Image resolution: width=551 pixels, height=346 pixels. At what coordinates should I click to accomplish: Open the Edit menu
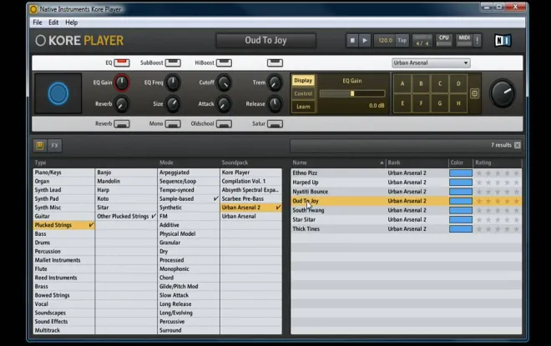click(x=53, y=23)
